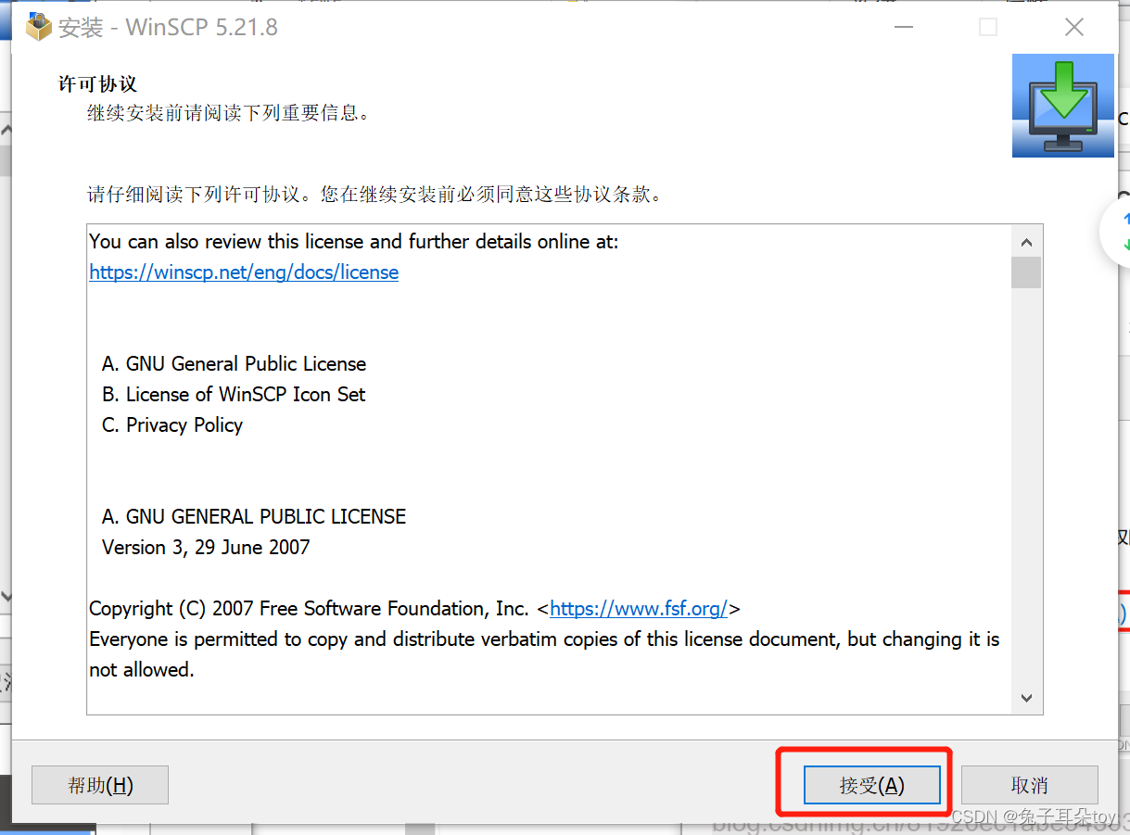Click the 许可协议 heading
The height and width of the screenshot is (835, 1130).
(x=97, y=84)
